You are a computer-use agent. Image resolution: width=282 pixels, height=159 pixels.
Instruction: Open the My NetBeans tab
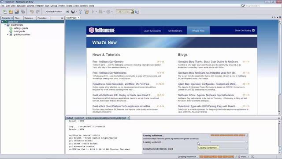[175, 30]
